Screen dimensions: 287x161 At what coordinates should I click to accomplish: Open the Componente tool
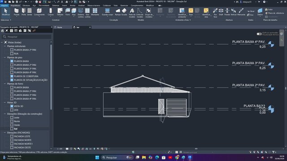click(39, 12)
